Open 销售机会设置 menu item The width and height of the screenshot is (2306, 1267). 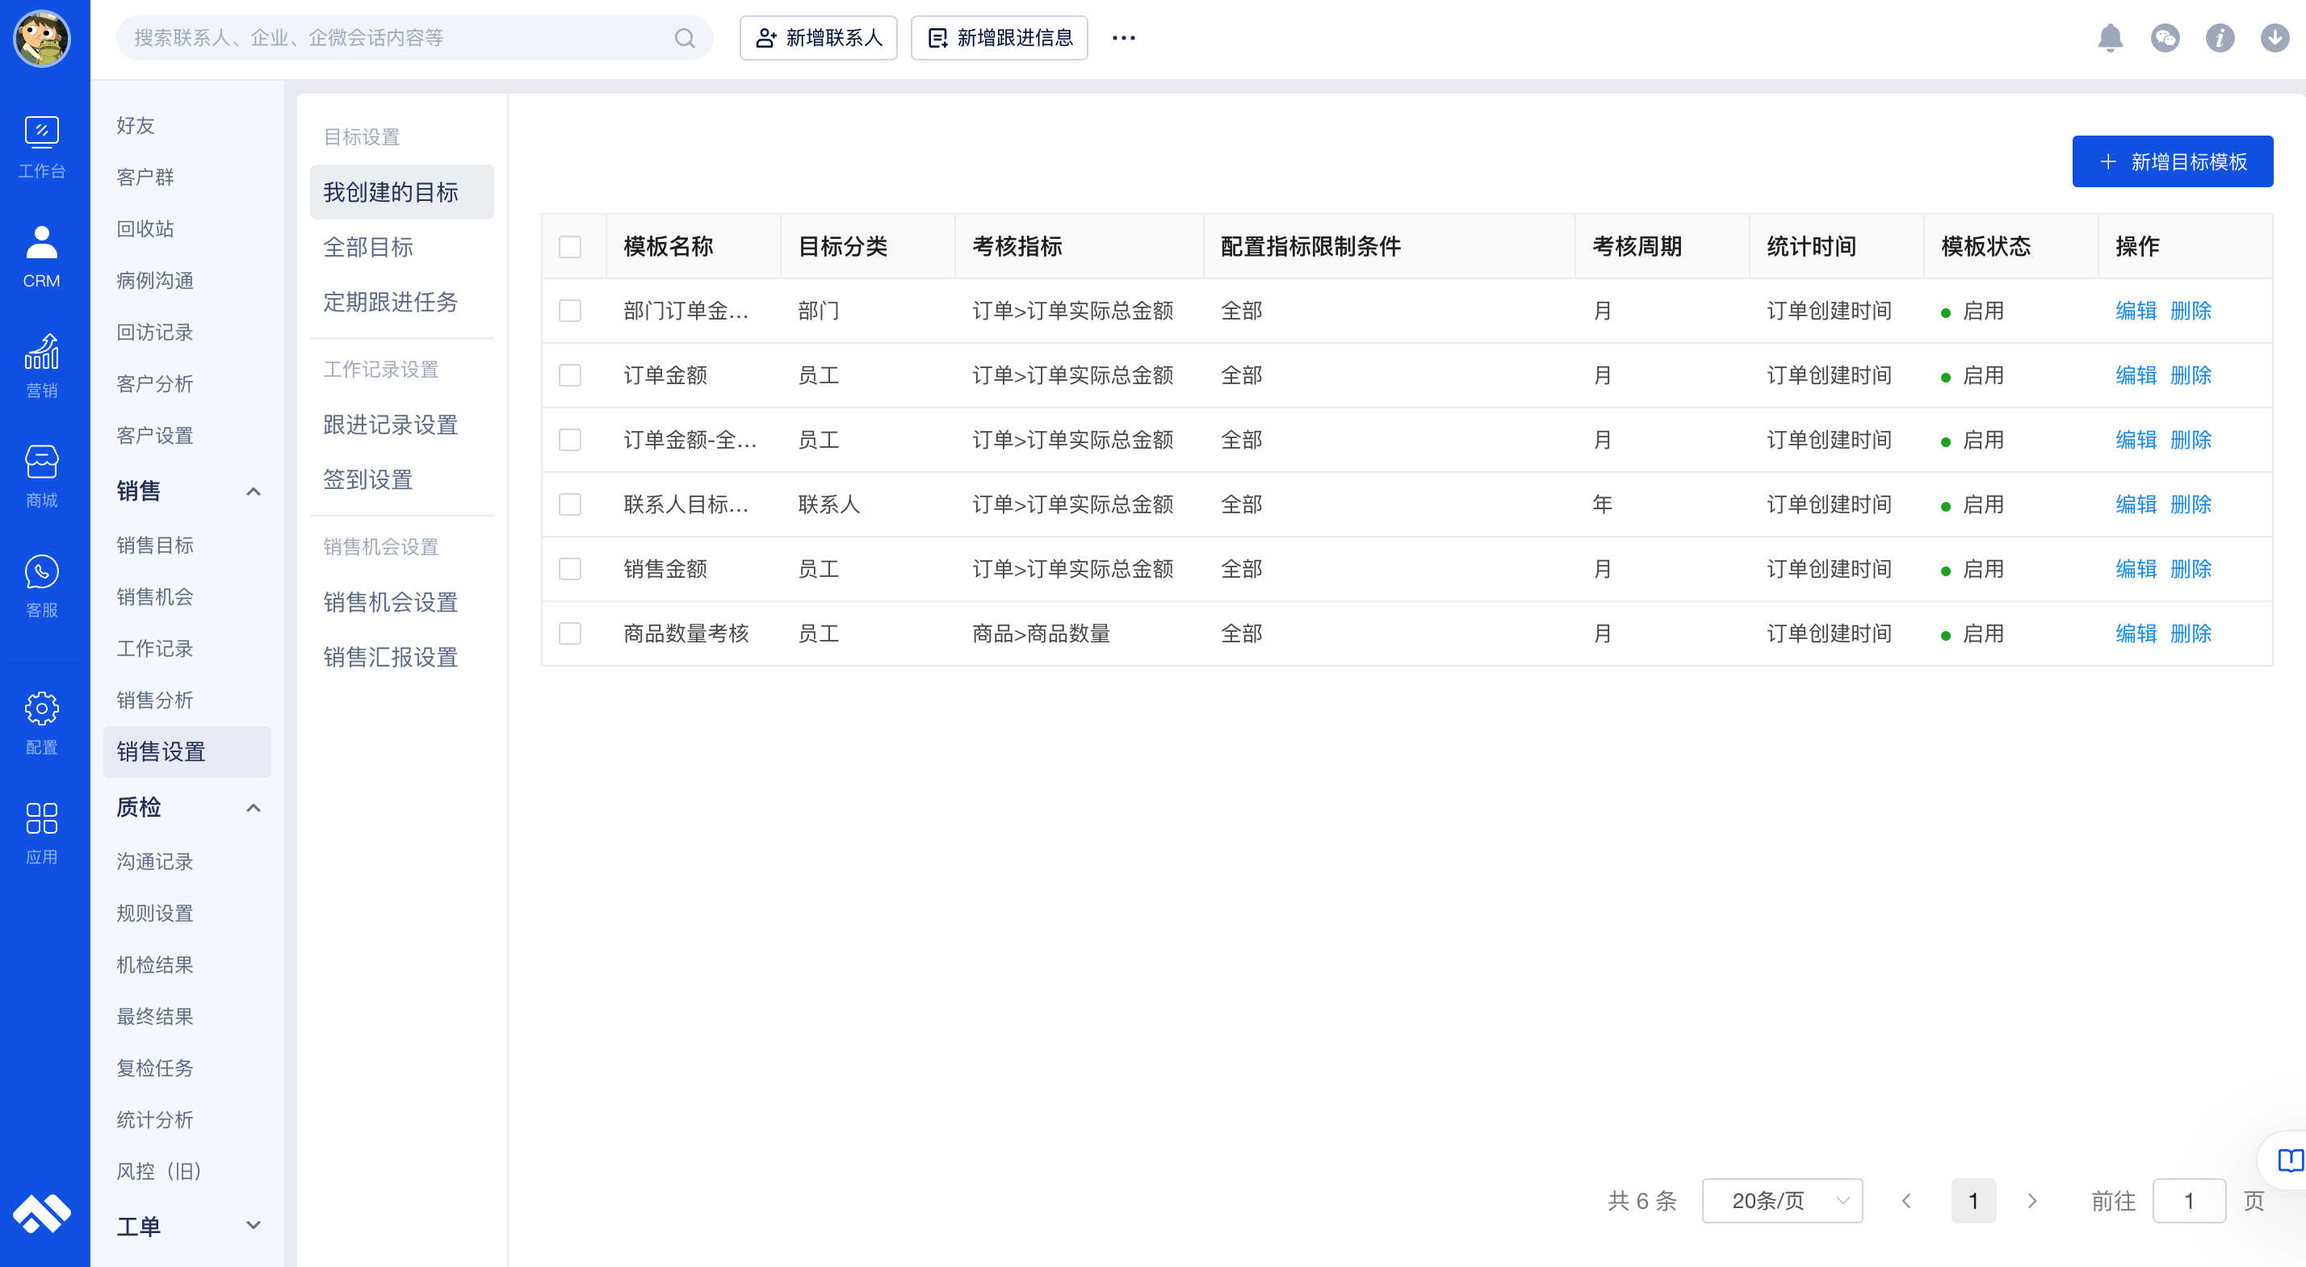pos(390,602)
